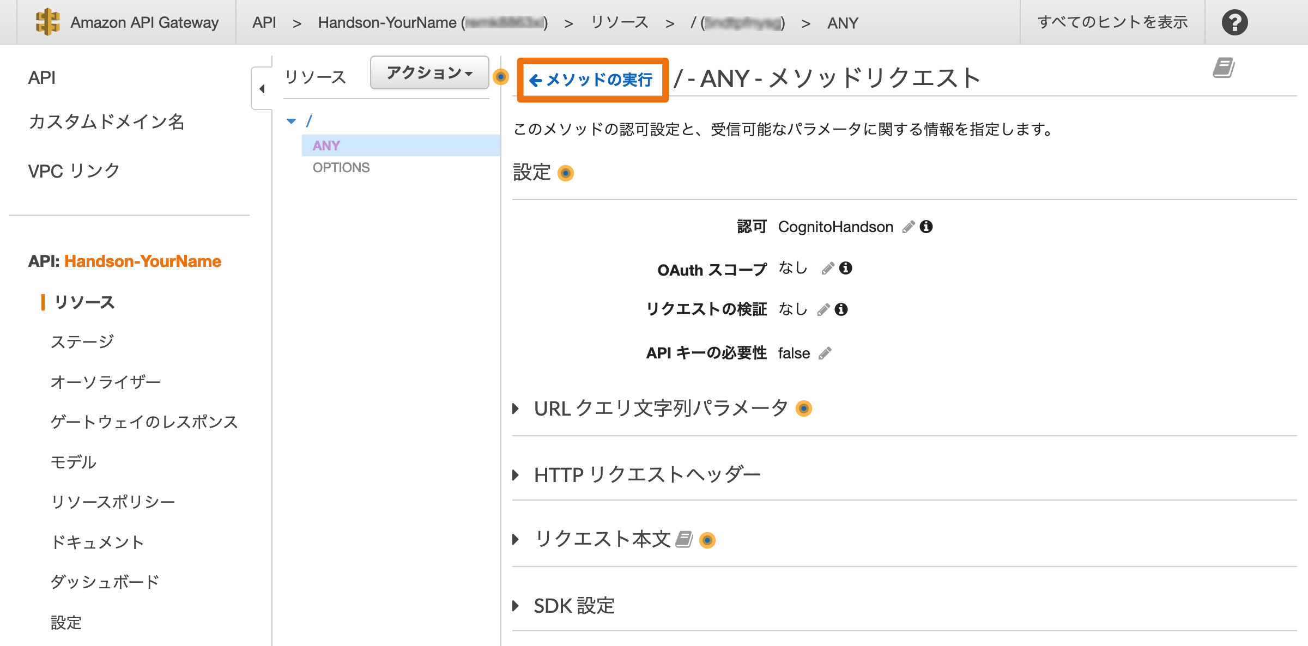Open the help question mark icon
This screenshot has height=646, width=1308.
(1234, 22)
